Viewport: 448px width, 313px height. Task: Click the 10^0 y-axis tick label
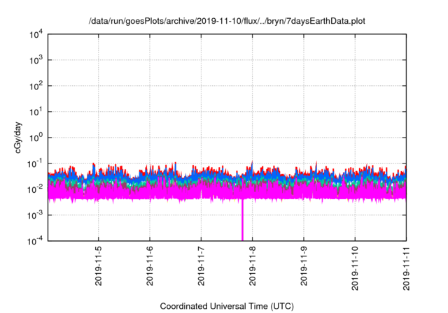click(36, 138)
